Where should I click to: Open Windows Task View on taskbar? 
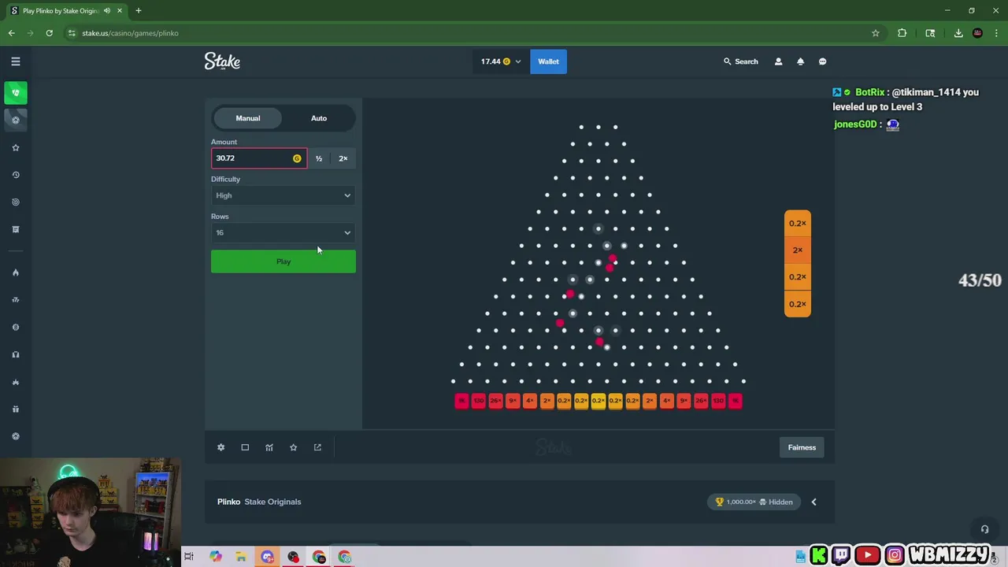189,557
